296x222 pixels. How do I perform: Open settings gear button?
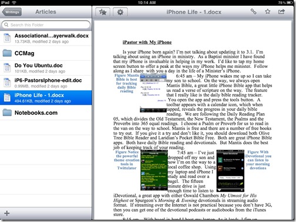[x=120, y=12]
